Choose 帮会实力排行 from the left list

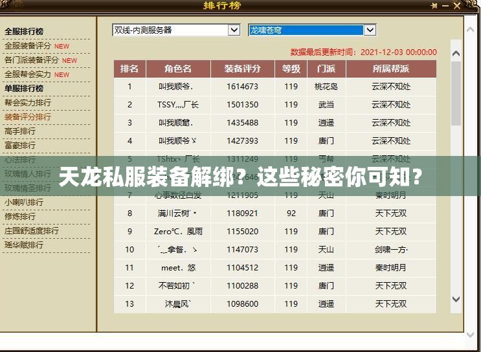[28, 102]
